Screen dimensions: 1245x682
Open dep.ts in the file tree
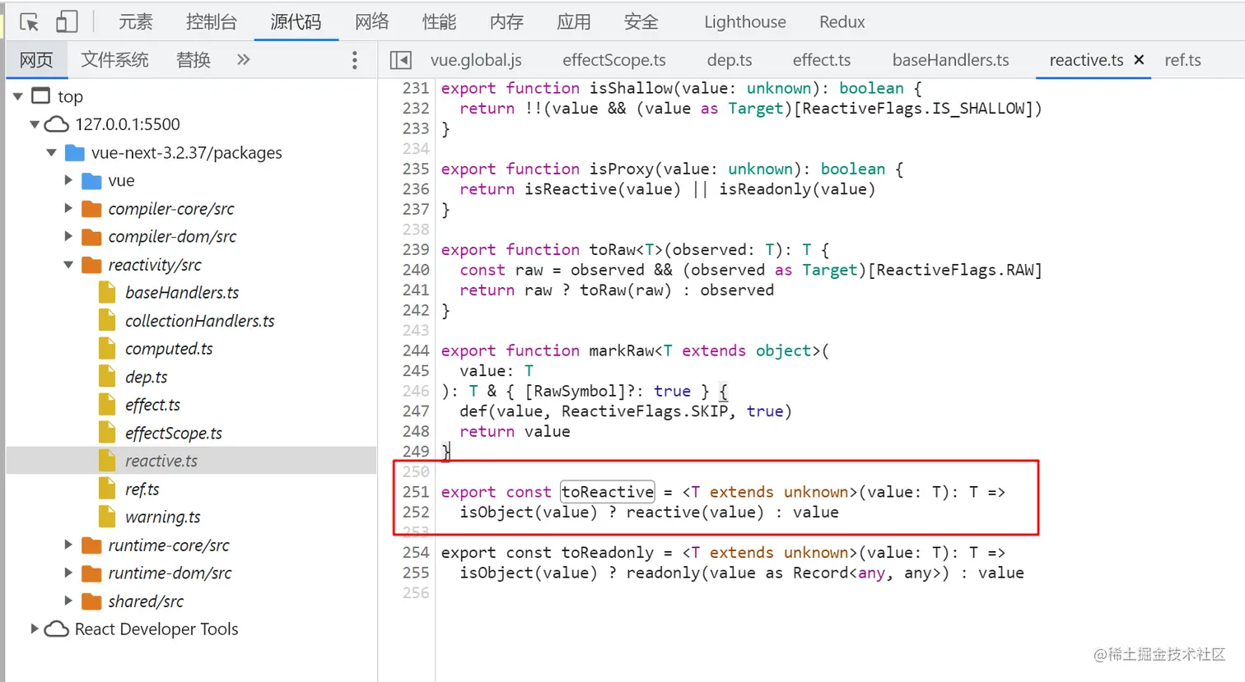[x=146, y=377]
